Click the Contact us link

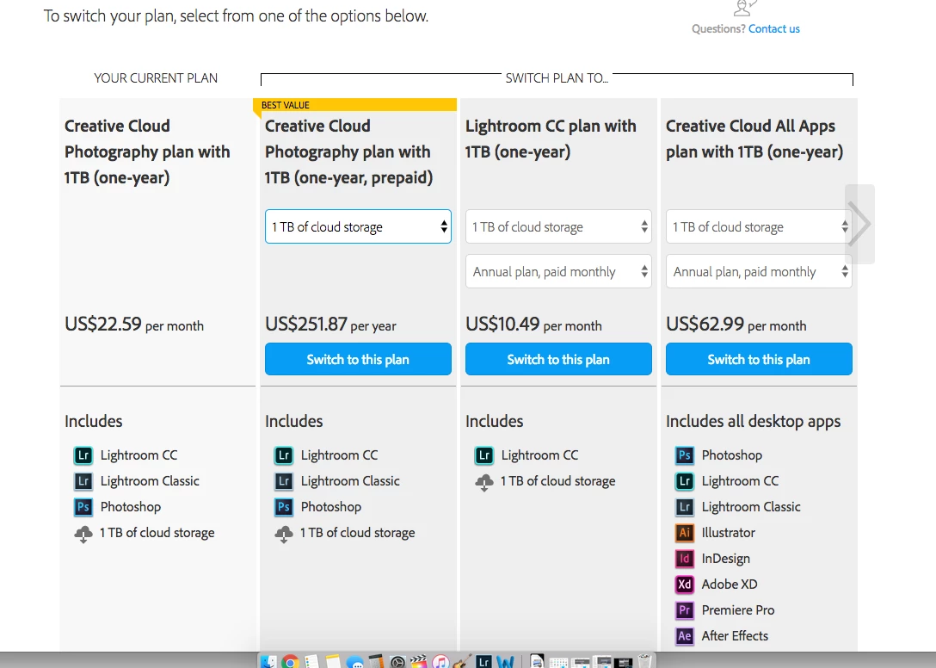[x=773, y=28]
